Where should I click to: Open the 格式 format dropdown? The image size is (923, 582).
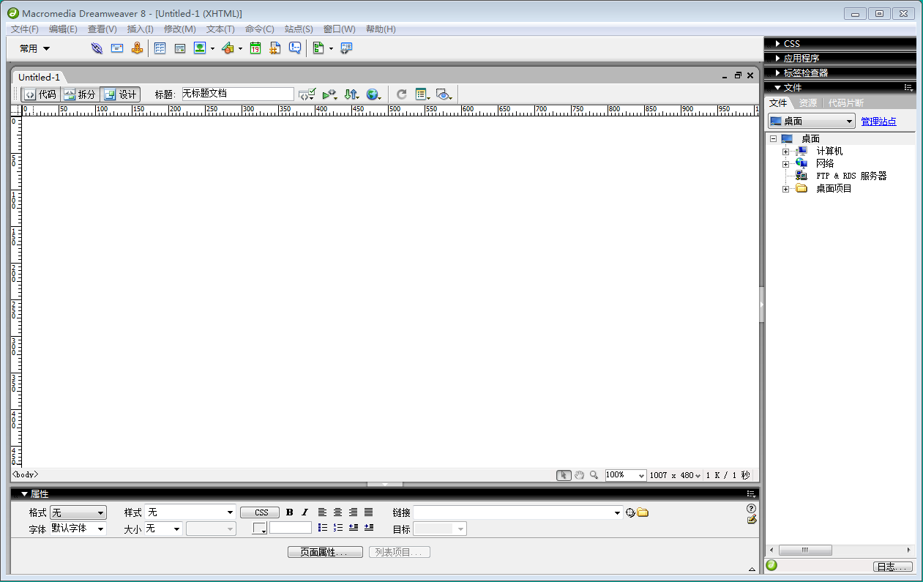tap(78, 512)
